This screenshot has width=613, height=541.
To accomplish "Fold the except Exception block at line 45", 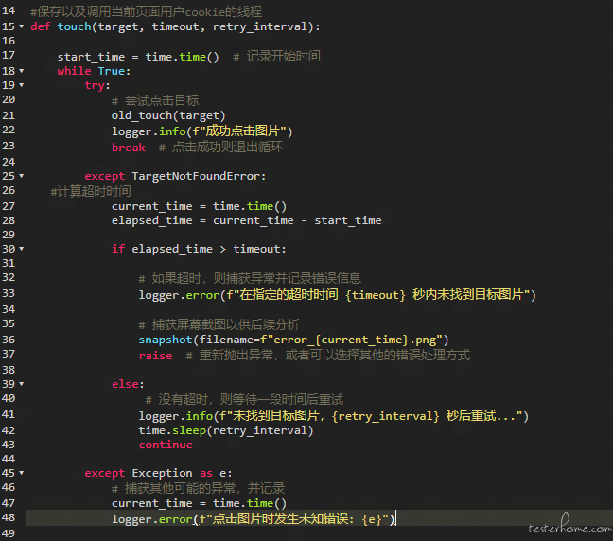I will click(x=22, y=473).
